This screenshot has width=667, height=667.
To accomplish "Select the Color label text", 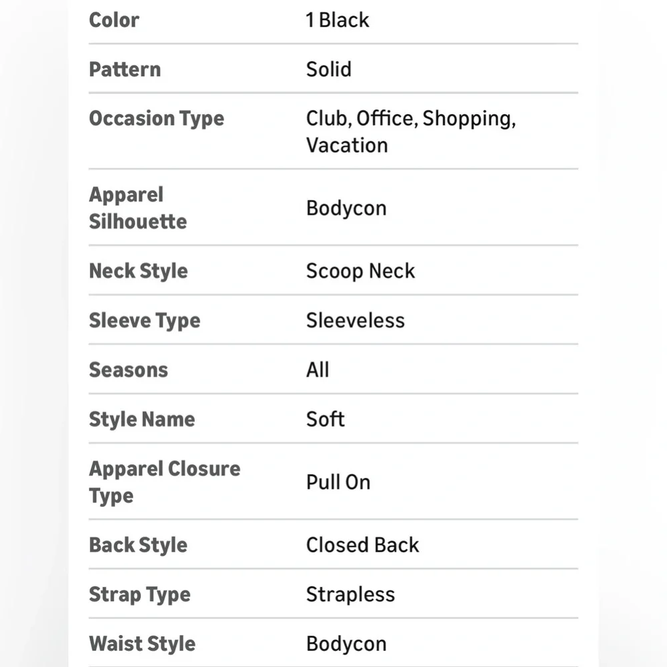I will click(114, 20).
